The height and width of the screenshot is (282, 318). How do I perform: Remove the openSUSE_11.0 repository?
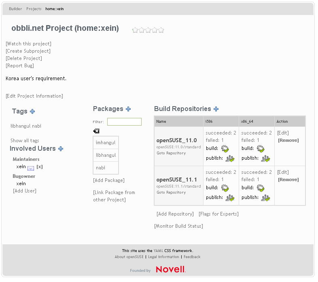click(288, 140)
